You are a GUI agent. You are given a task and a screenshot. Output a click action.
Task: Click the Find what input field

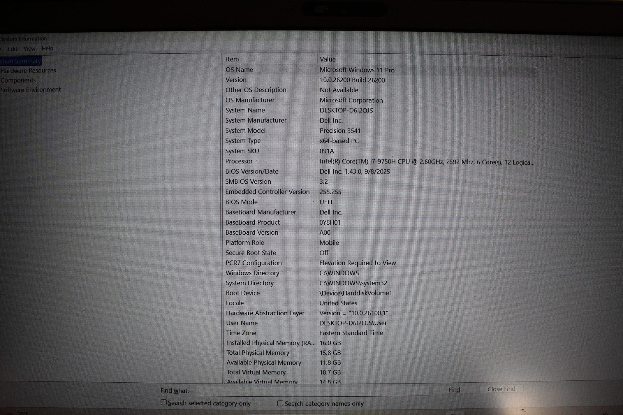(x=312, y=390)
